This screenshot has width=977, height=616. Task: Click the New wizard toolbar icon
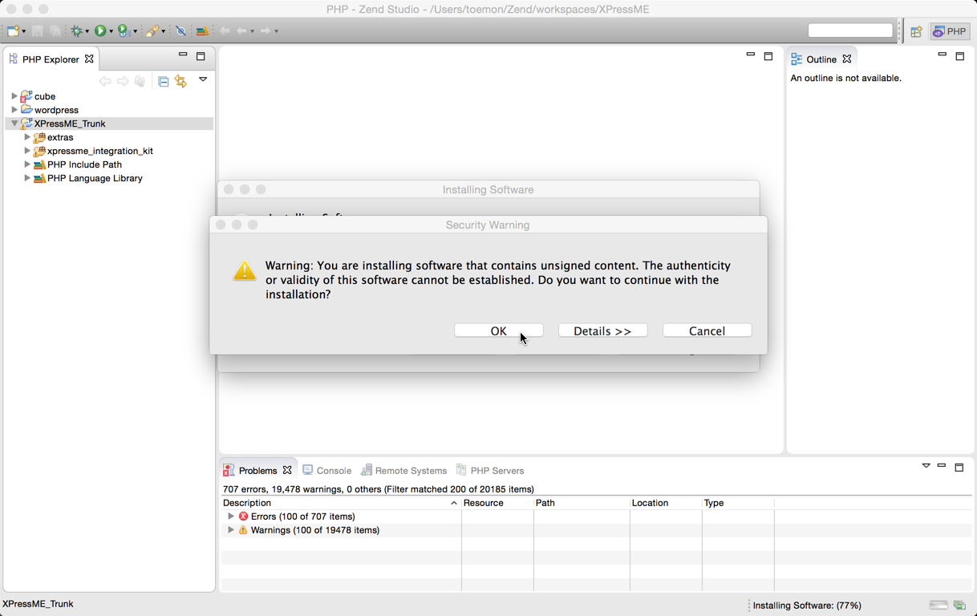pos(13,30)
